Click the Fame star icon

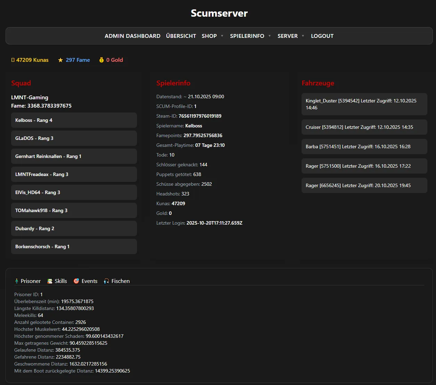[x=60, y=60]
